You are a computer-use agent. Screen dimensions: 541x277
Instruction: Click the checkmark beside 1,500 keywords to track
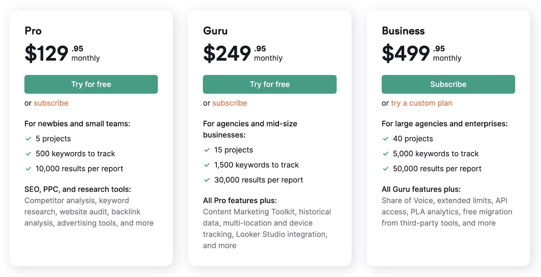(x=207, y=165)
